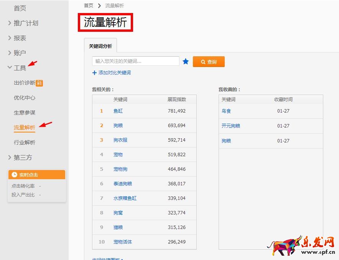Open 生意参谋 from the sidebar
Image resolution: width=339 pixels, height=260 pixels.
pos(25,113)
